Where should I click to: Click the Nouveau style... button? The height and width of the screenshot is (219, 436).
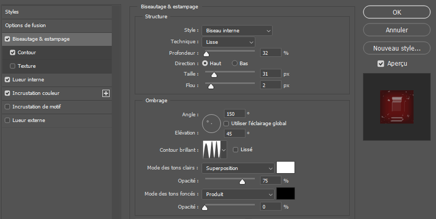click(x=396, y=48)
